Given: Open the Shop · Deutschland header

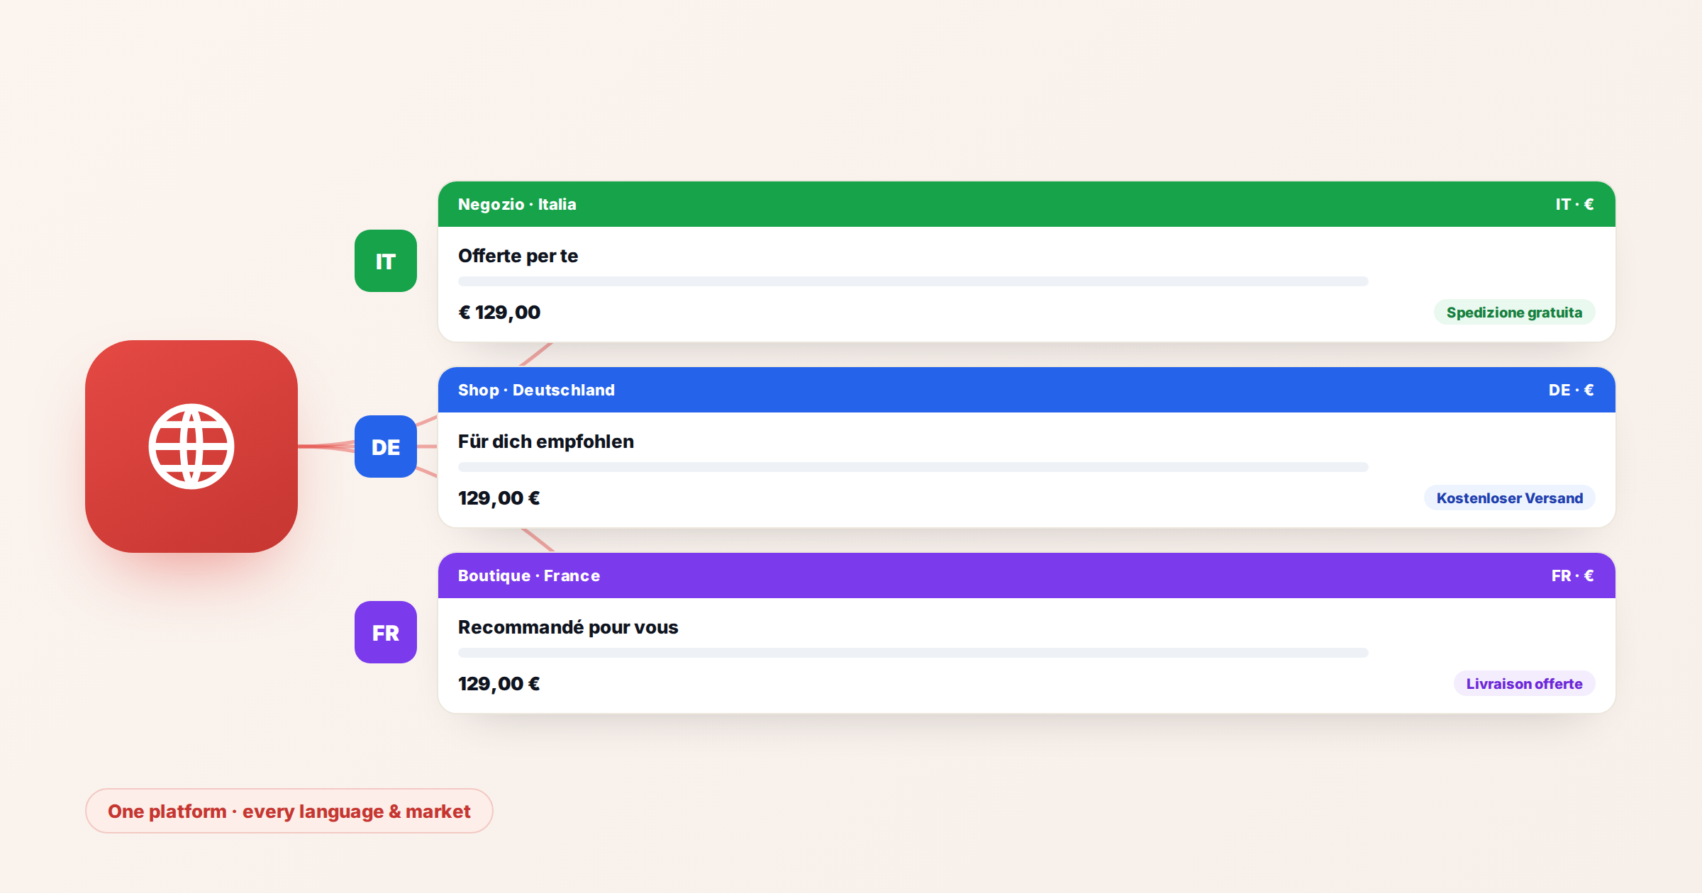Looking at the screenshot, I should click(1027, 390).
